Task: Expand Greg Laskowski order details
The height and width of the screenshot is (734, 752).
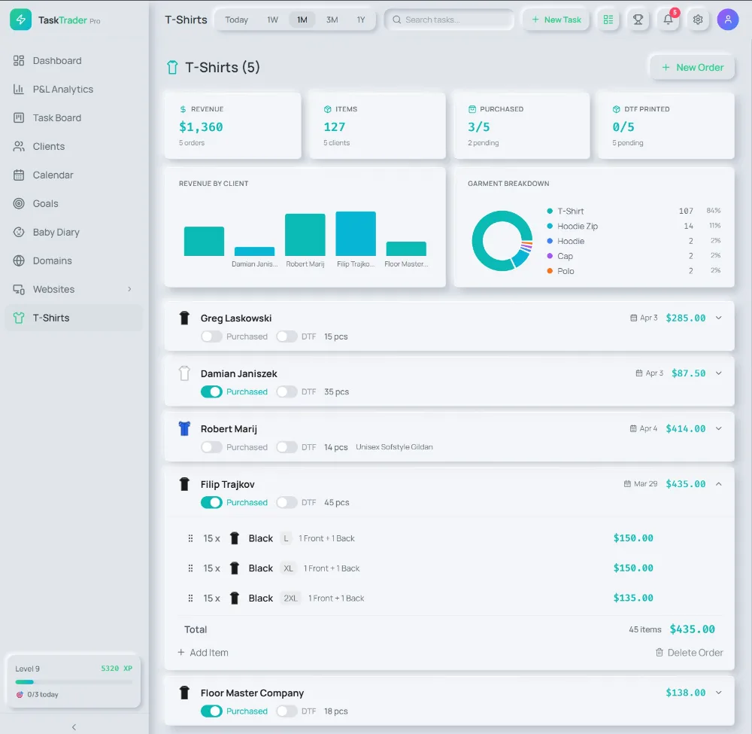Action: pos(718,318)
